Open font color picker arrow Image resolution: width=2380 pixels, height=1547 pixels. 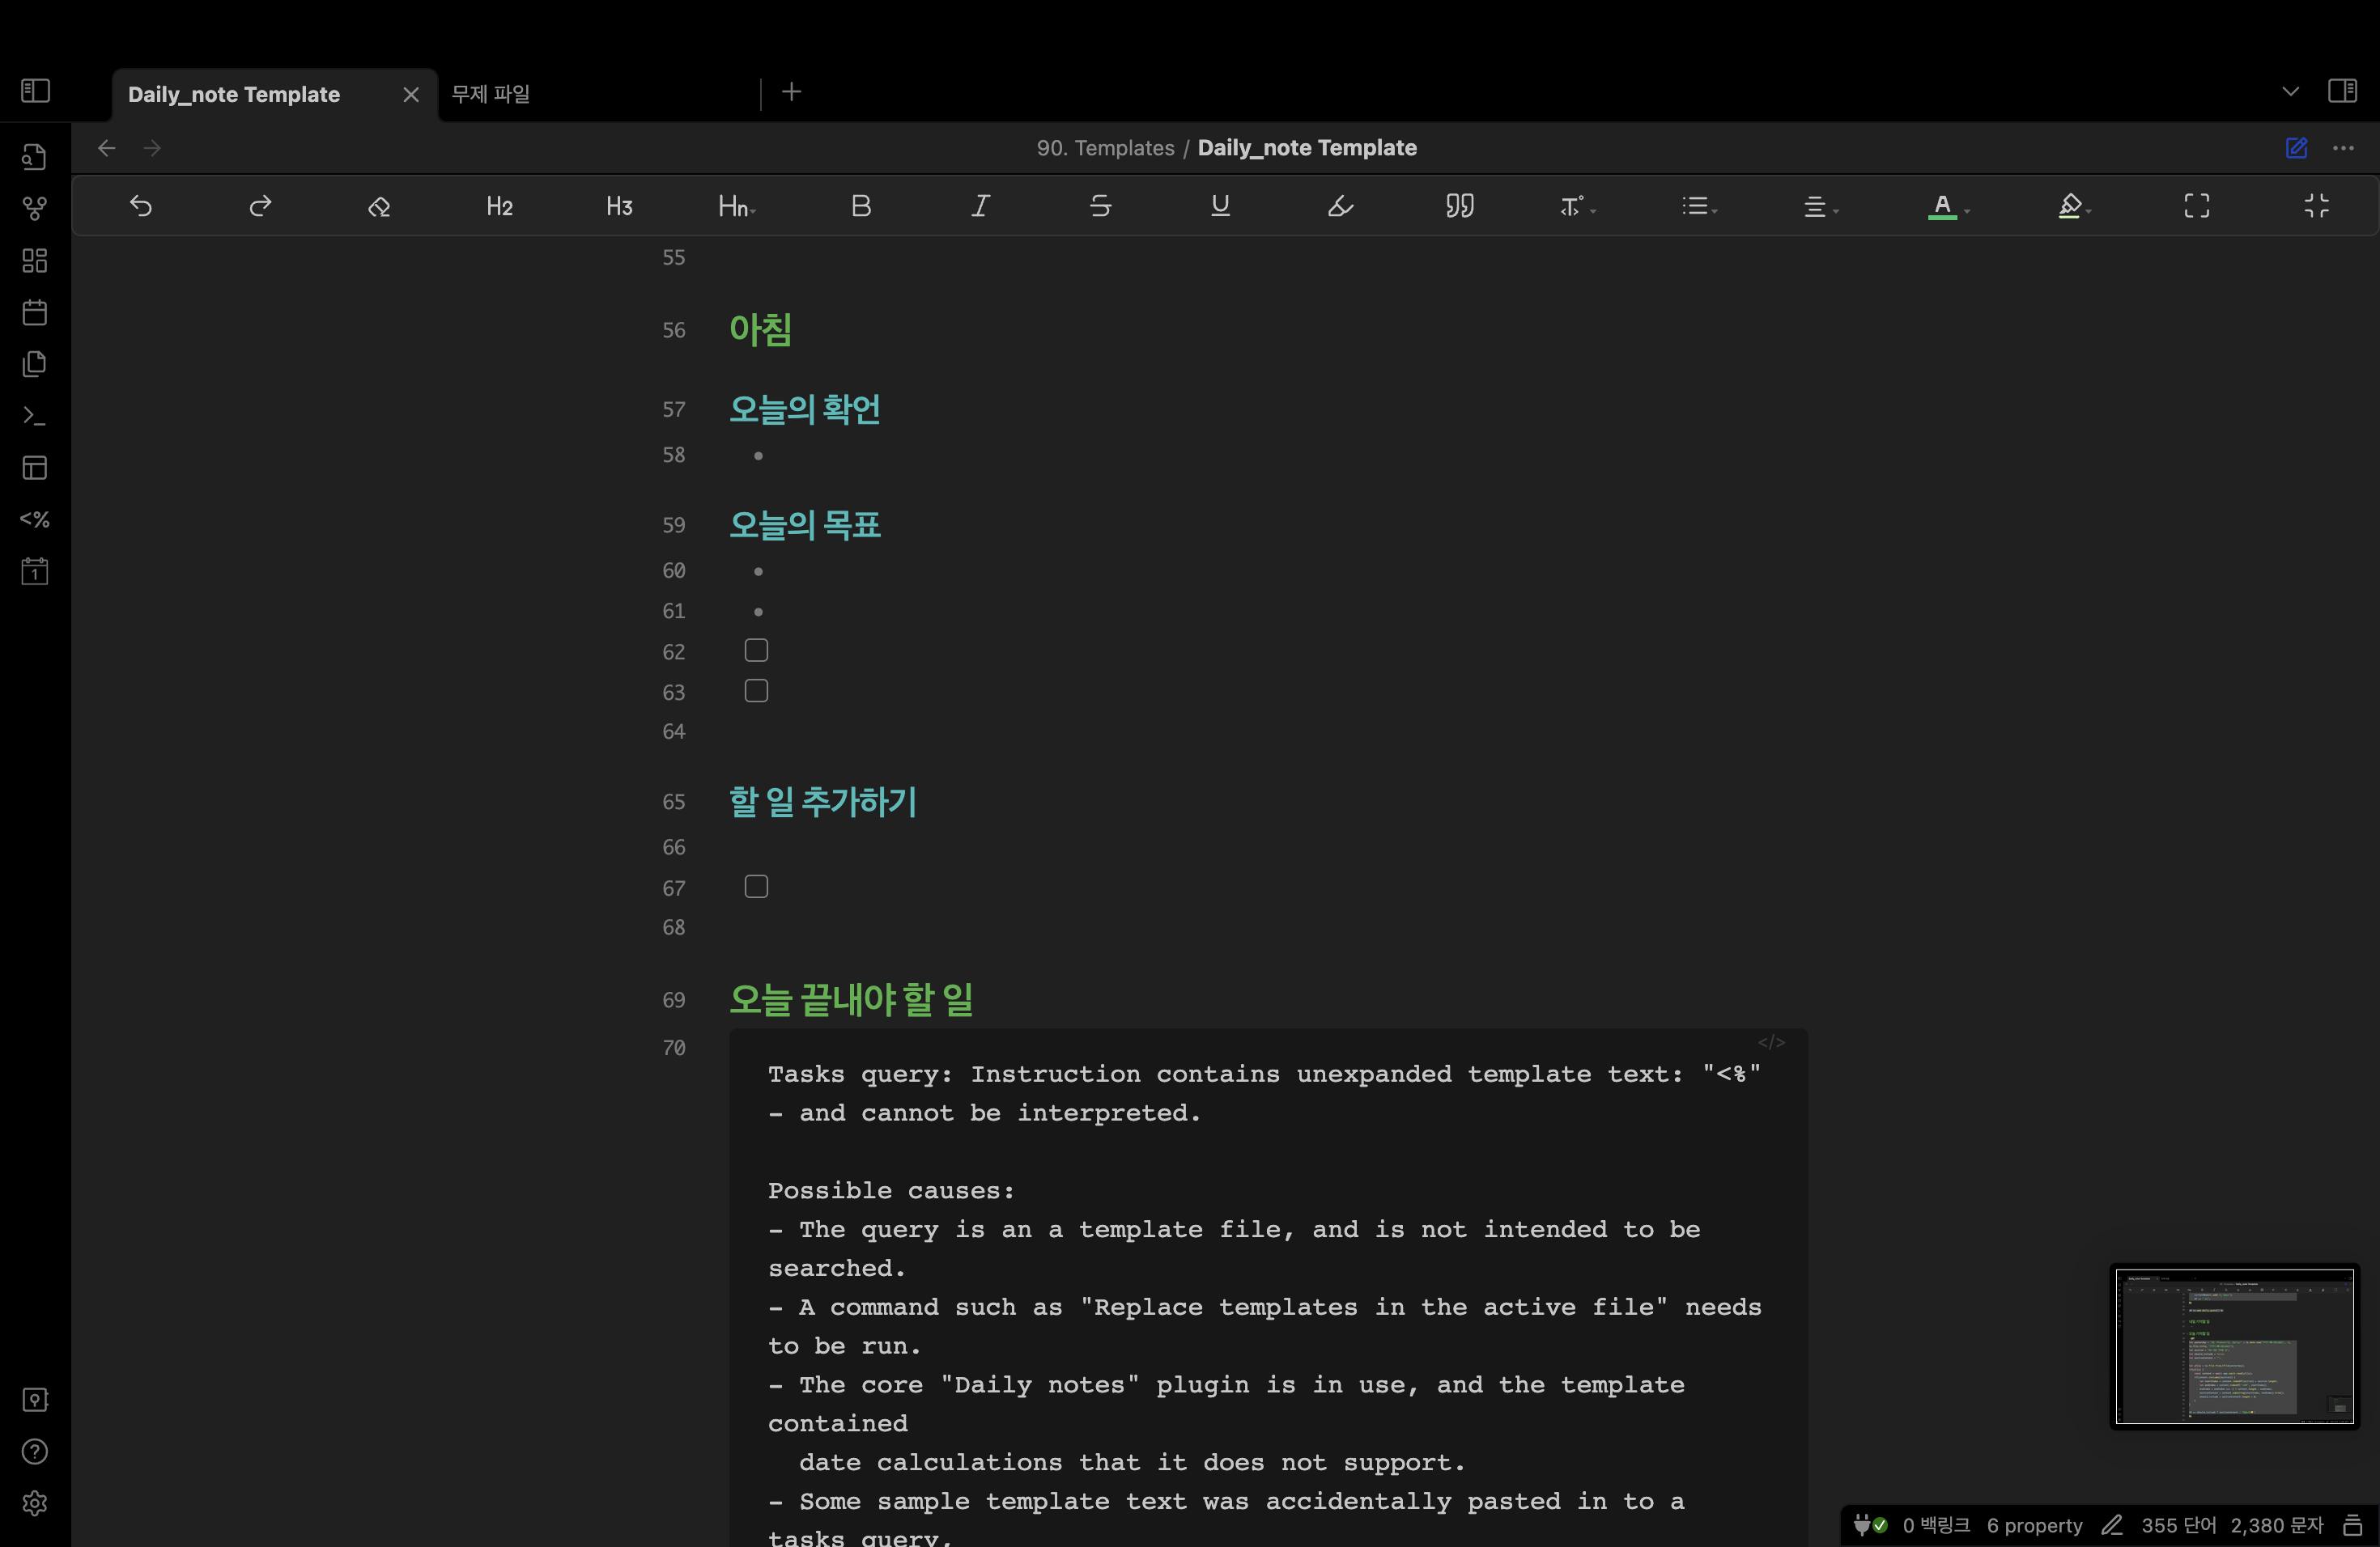pos(1967,211)
